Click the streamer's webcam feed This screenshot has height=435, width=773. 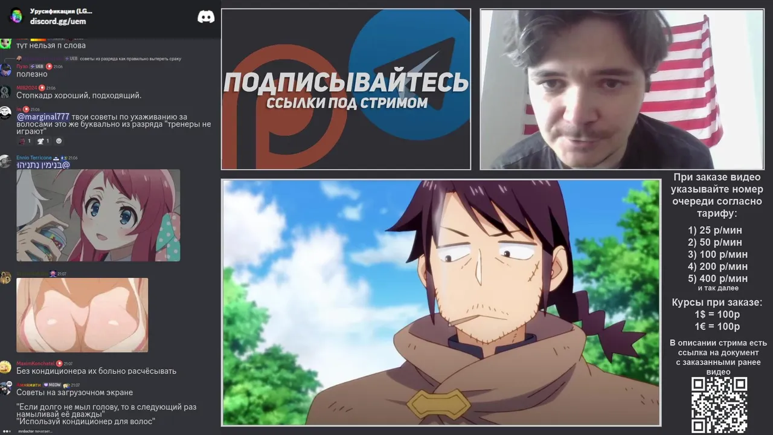pyautogui.click(x=621, y=89)
